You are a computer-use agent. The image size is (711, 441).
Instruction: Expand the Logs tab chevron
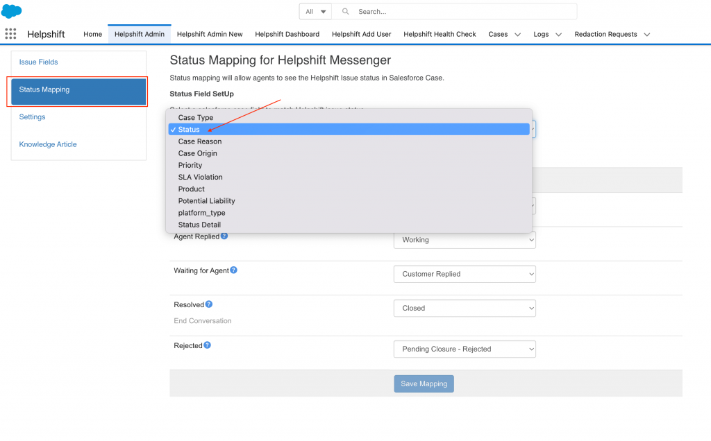(558, 35)
